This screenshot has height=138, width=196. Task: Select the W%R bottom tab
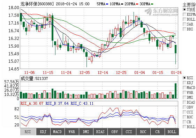[72, 132]
